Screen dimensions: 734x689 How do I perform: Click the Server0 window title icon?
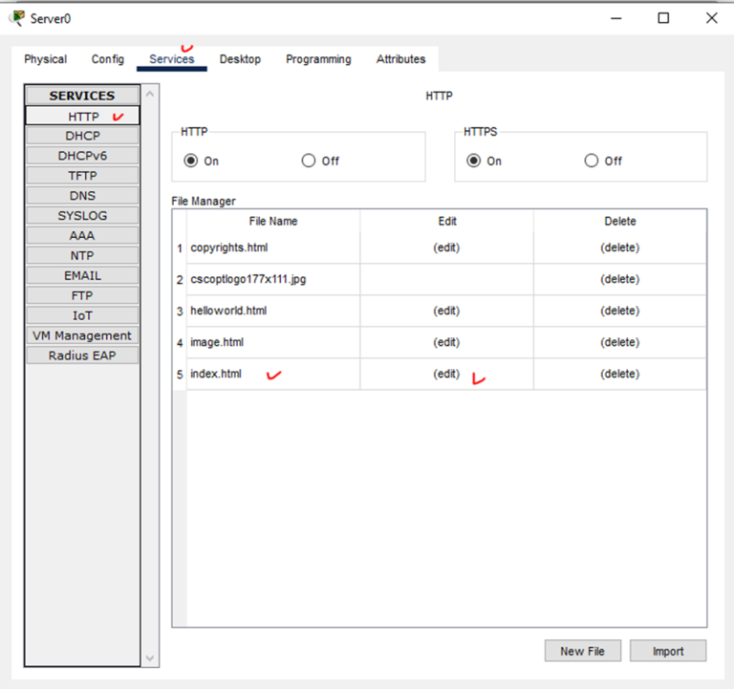pos(17,18)
